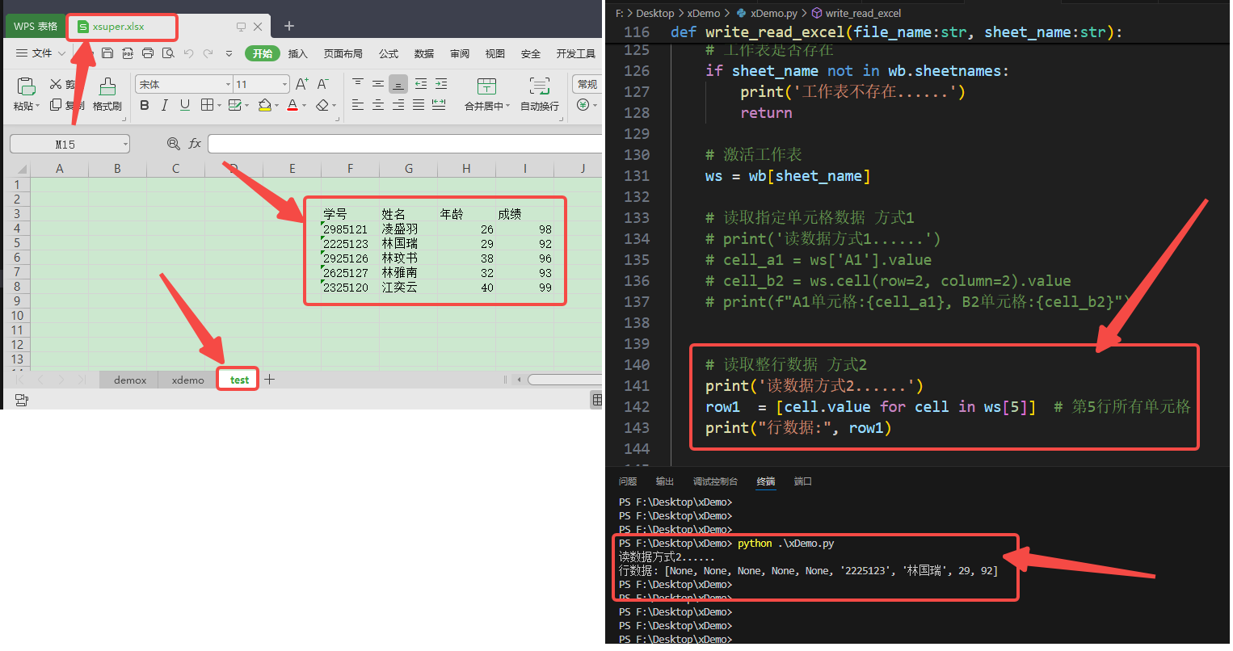This screenshot has width=1233, height=651.
Task: Switch to VS Code 问题 panel tab
Action: tap(628, 481)
